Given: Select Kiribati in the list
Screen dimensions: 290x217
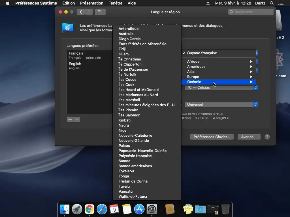Looking at the screenshot, I should click(x=147, y=120).
